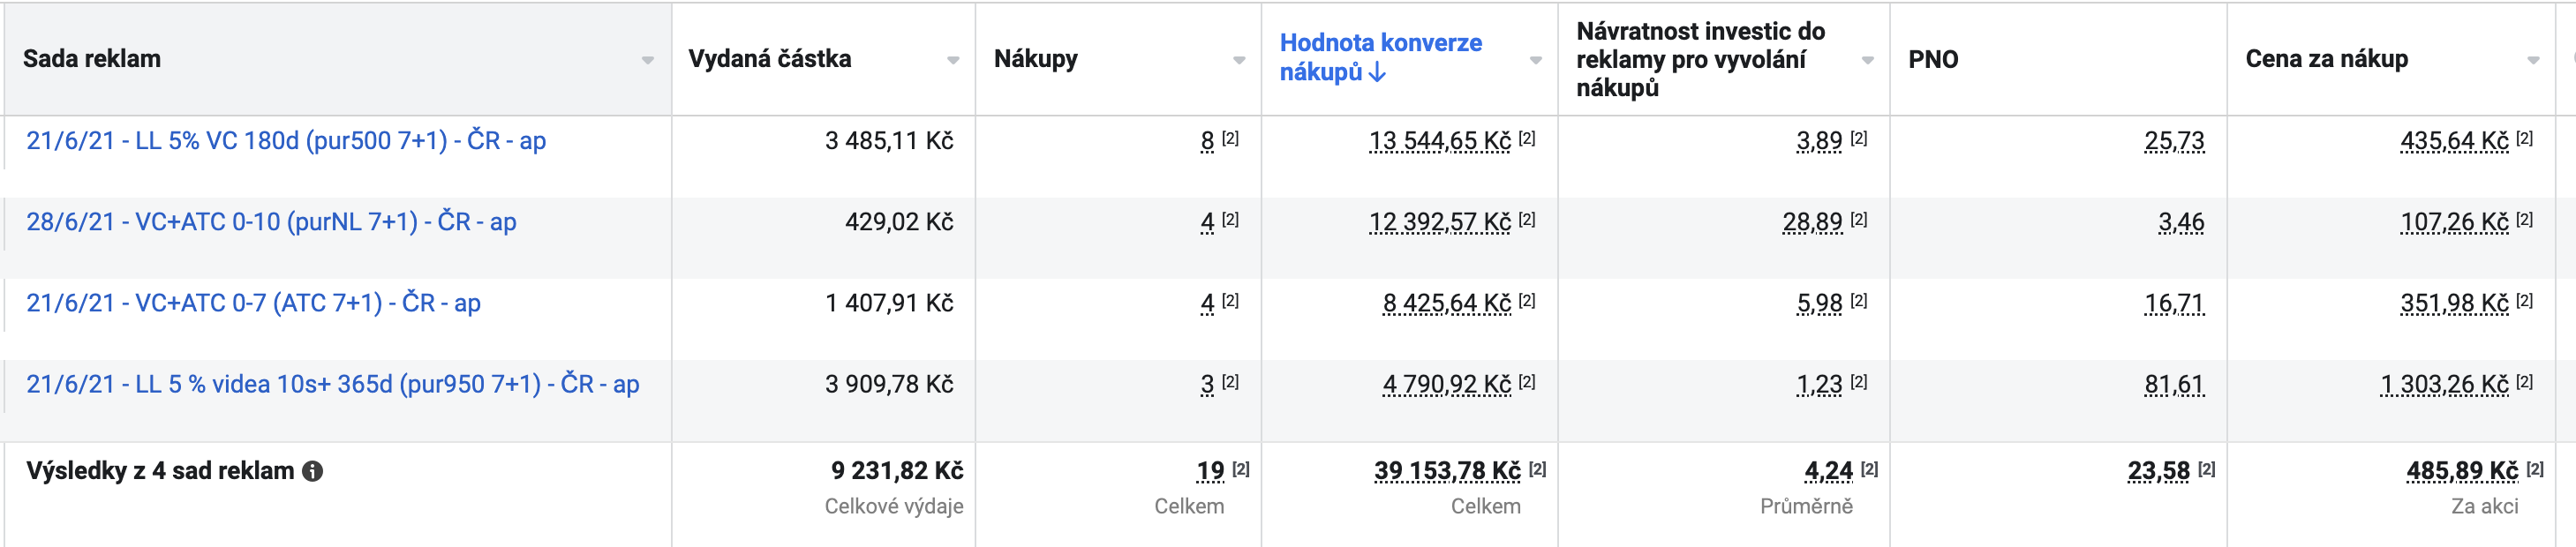Viewport: 2576px width, 547px height.
Task: Click the sort arrow icon in Hodnota konverze nákupů header
Action: tap(1377, 72)
